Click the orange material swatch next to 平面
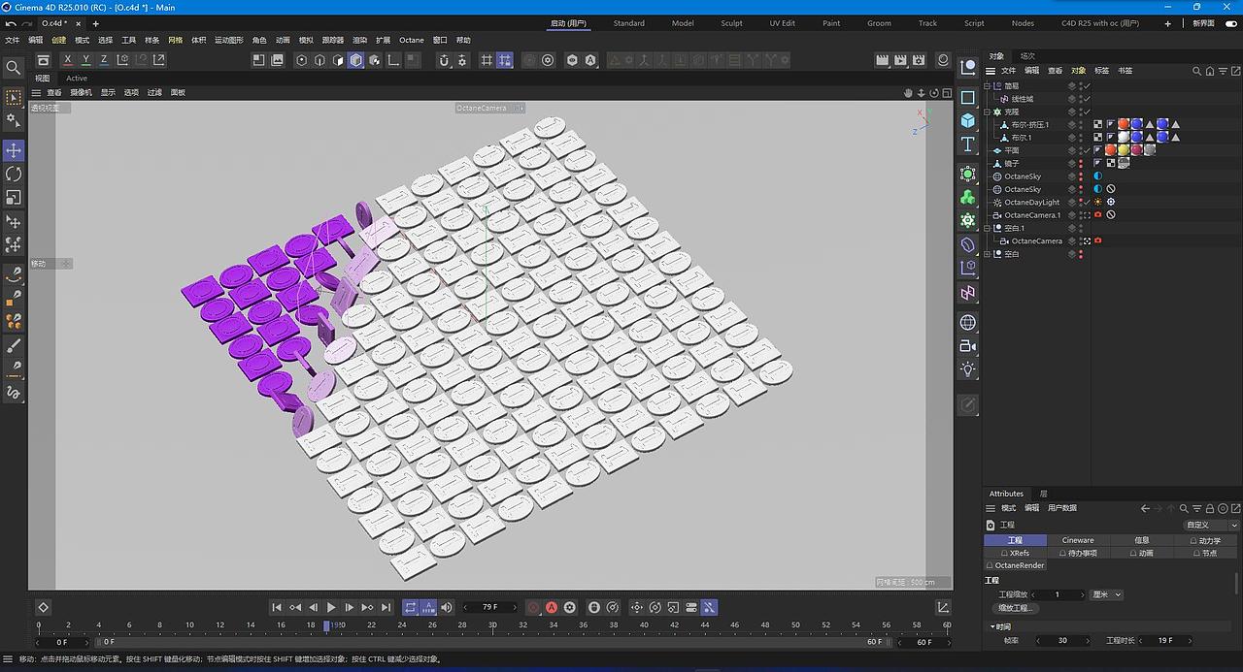The image size is (1243, 672). (1112, 150)
